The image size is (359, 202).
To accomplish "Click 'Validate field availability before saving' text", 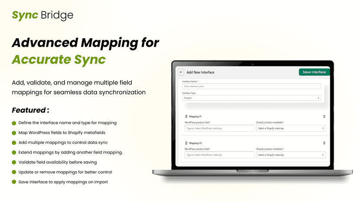I will pos(58,162).
